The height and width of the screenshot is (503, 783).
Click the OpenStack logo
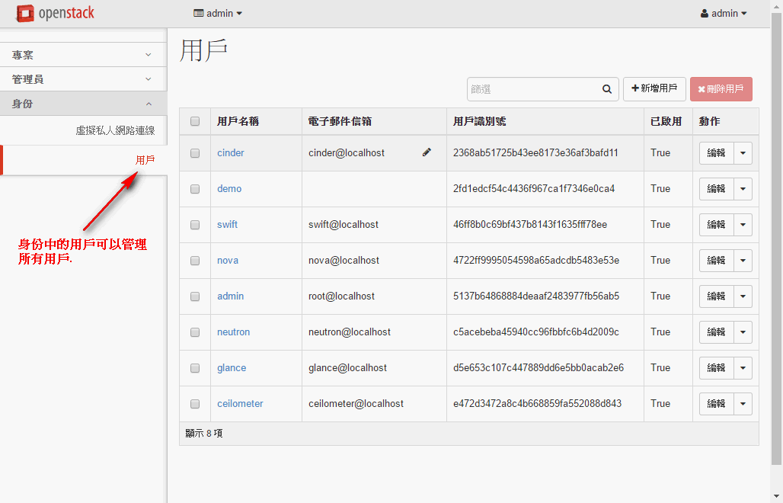(55, 13)
